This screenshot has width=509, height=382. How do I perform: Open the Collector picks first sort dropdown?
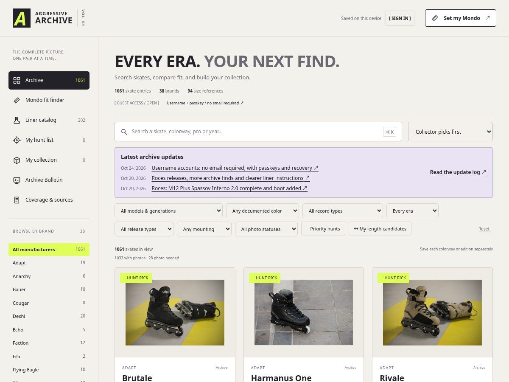coord(450,132)
